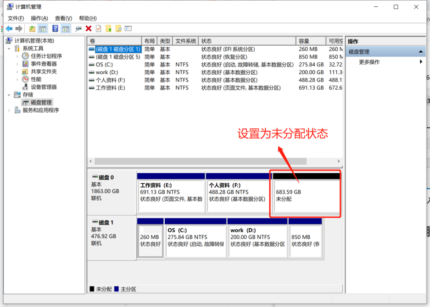Click the yellow sheet with magnifier icon
Image resolution: width=430 pixels, height=307 pixels.
coord(118,28)
